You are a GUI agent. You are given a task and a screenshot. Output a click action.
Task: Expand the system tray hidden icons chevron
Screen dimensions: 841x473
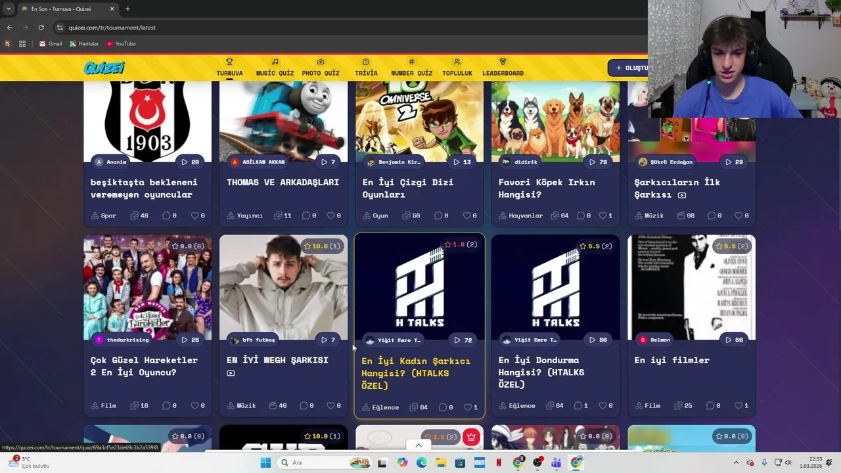click(x=736, y=462)
